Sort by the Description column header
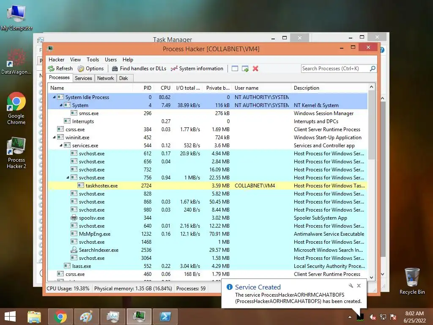This screenshot has width=433, height=325. (x=329, y=88)
